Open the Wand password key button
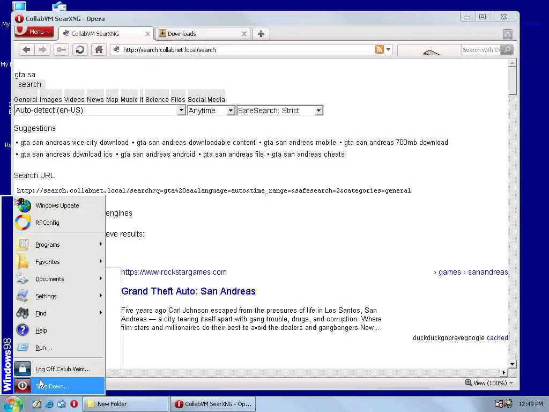 [61, 50]
